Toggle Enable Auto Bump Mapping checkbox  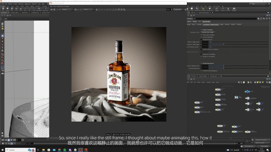201,71
